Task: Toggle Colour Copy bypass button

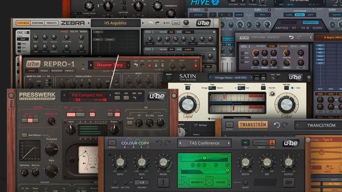Action: (112, 143)
